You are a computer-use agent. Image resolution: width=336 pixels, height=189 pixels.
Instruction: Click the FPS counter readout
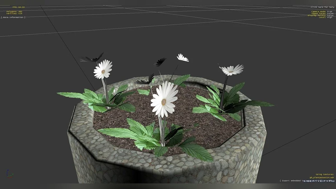coord(18,7)
